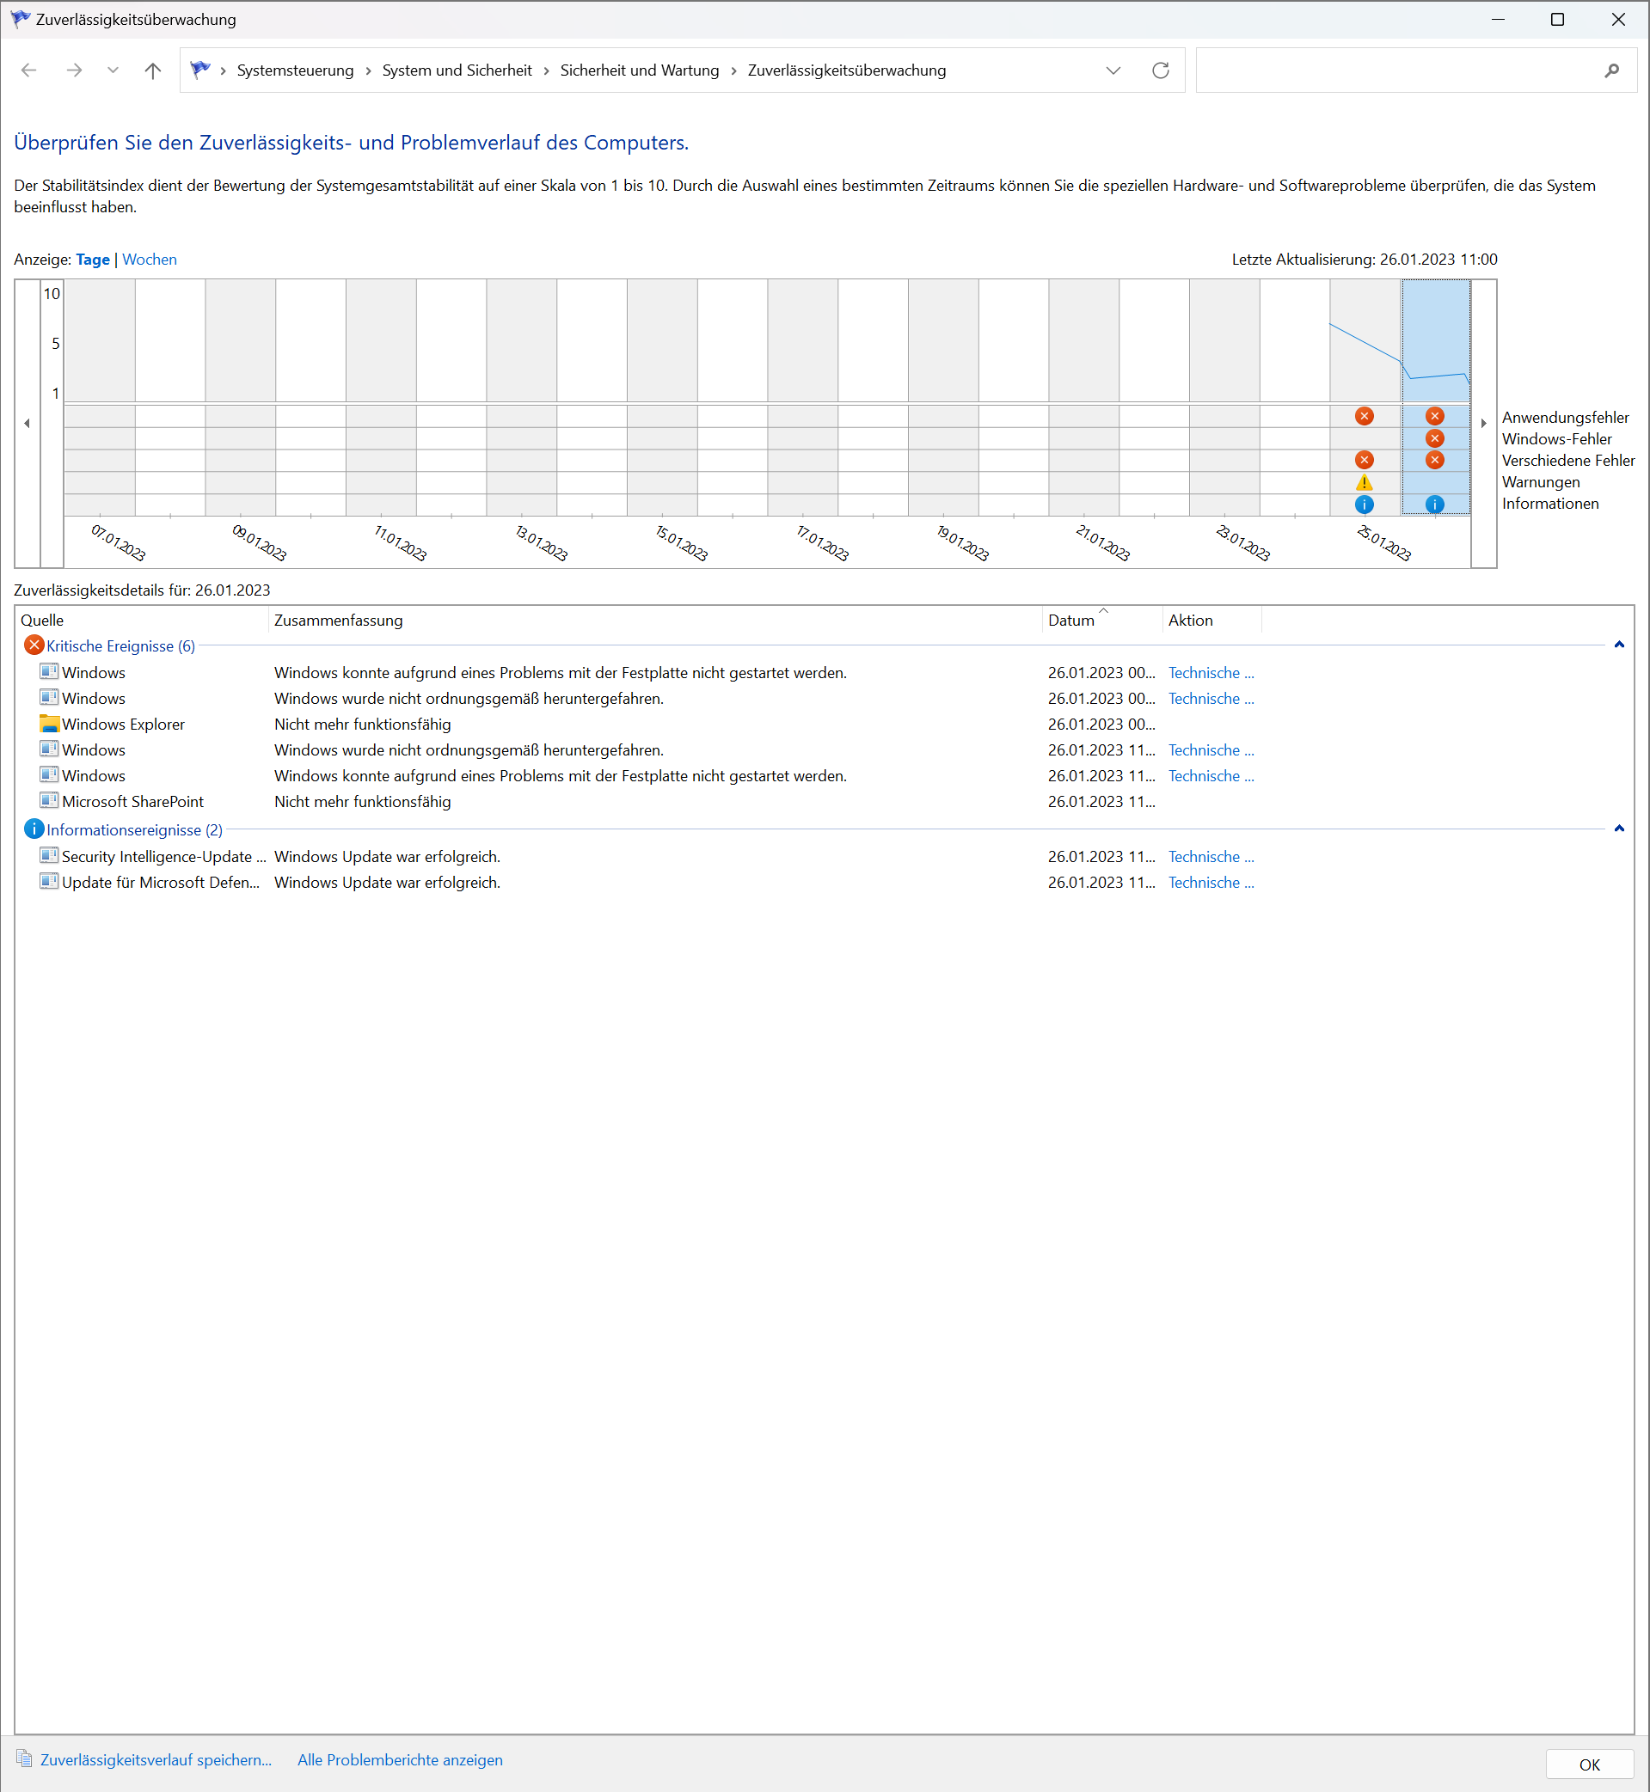Click the flag icon in the address bar
This screenshot has height=1792, width=1650.
click(x=200, y=70)
